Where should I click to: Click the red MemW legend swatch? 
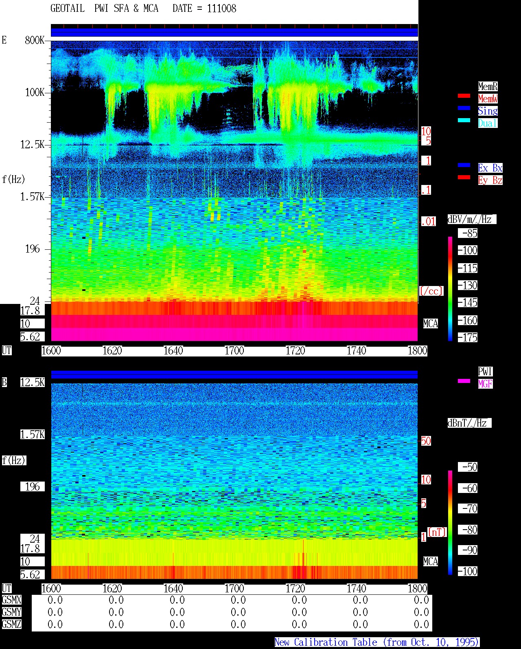pyautogui.click(x=464, y=96)
